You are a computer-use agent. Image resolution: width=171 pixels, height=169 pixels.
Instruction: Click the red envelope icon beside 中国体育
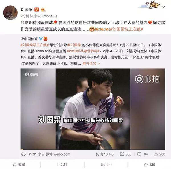[x=46, y=39]
